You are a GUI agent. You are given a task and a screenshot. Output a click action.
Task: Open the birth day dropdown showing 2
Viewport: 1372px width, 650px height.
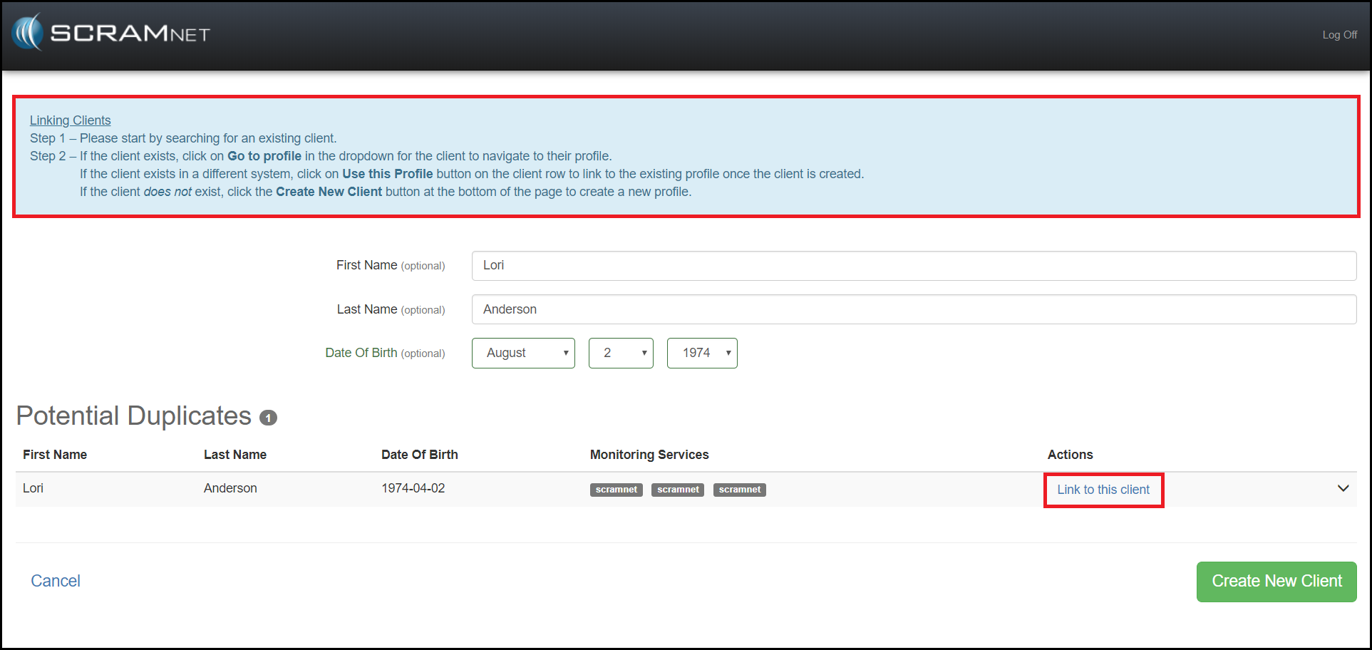(x=621, y=354)
